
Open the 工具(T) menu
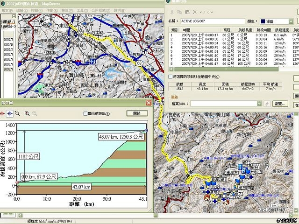82,10
